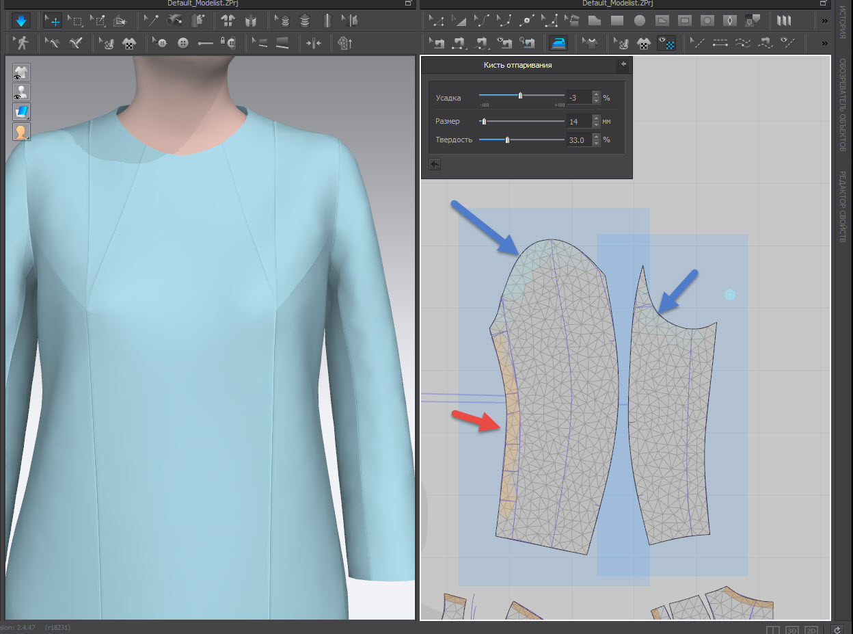Viewport: 853px width, 634px height.
Task: Click the rectangle pattern tool
Action: click(618, 21)
